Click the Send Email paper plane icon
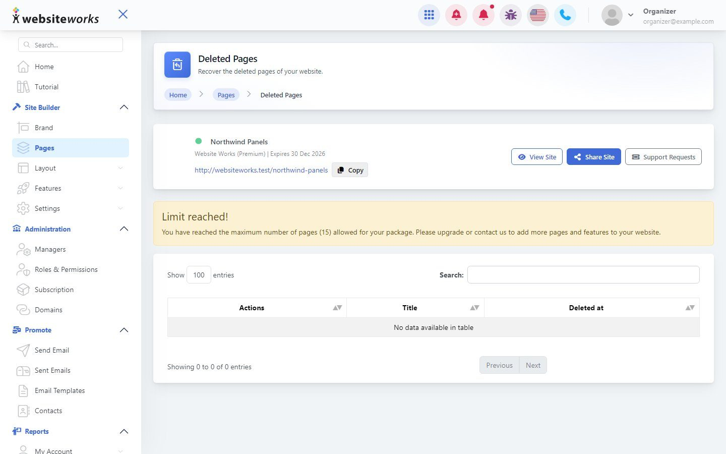 click(x=23, y=350)
